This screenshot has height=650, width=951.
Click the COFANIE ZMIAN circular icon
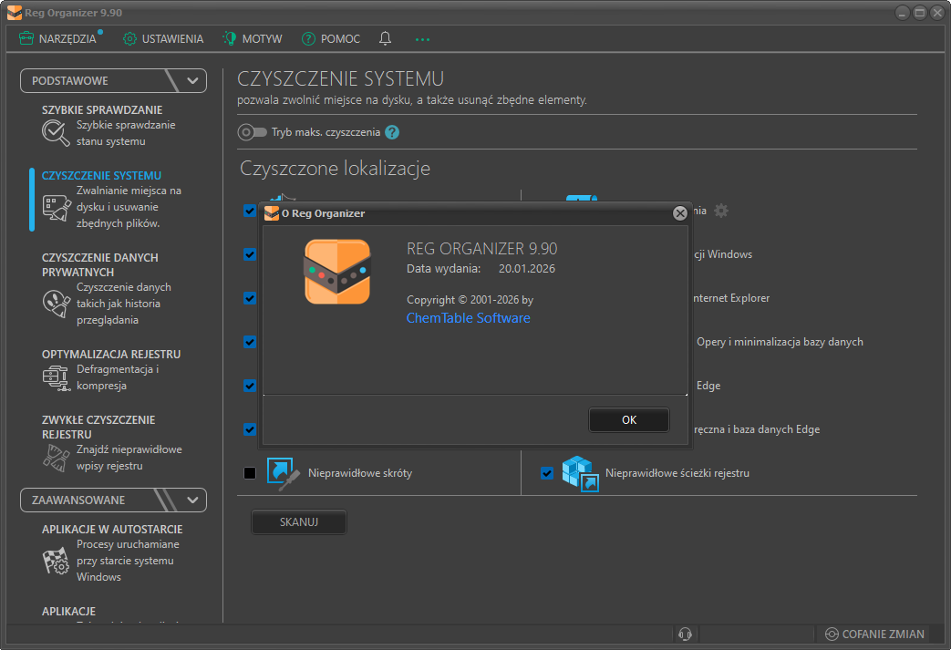tap(832, 635)
